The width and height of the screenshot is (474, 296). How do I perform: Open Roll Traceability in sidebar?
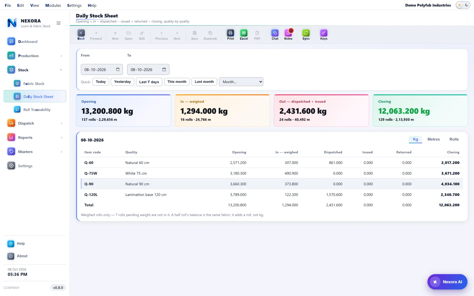pyautogui.click(x=35, y=110)
